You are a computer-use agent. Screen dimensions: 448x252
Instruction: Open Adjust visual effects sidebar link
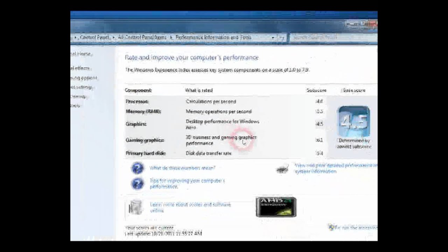(x=80, y=68)
